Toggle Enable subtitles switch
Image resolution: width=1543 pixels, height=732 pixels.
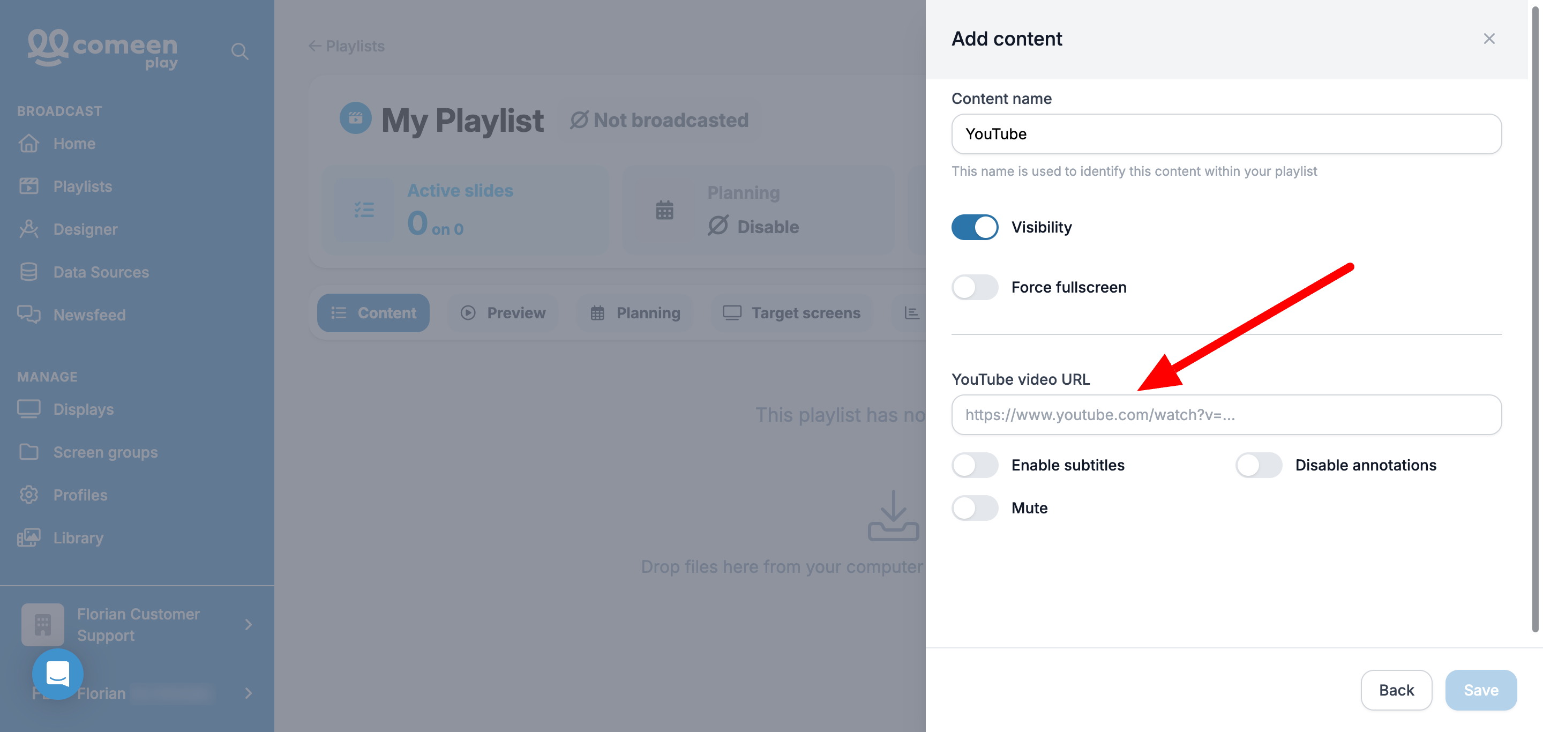pos(975,465)
